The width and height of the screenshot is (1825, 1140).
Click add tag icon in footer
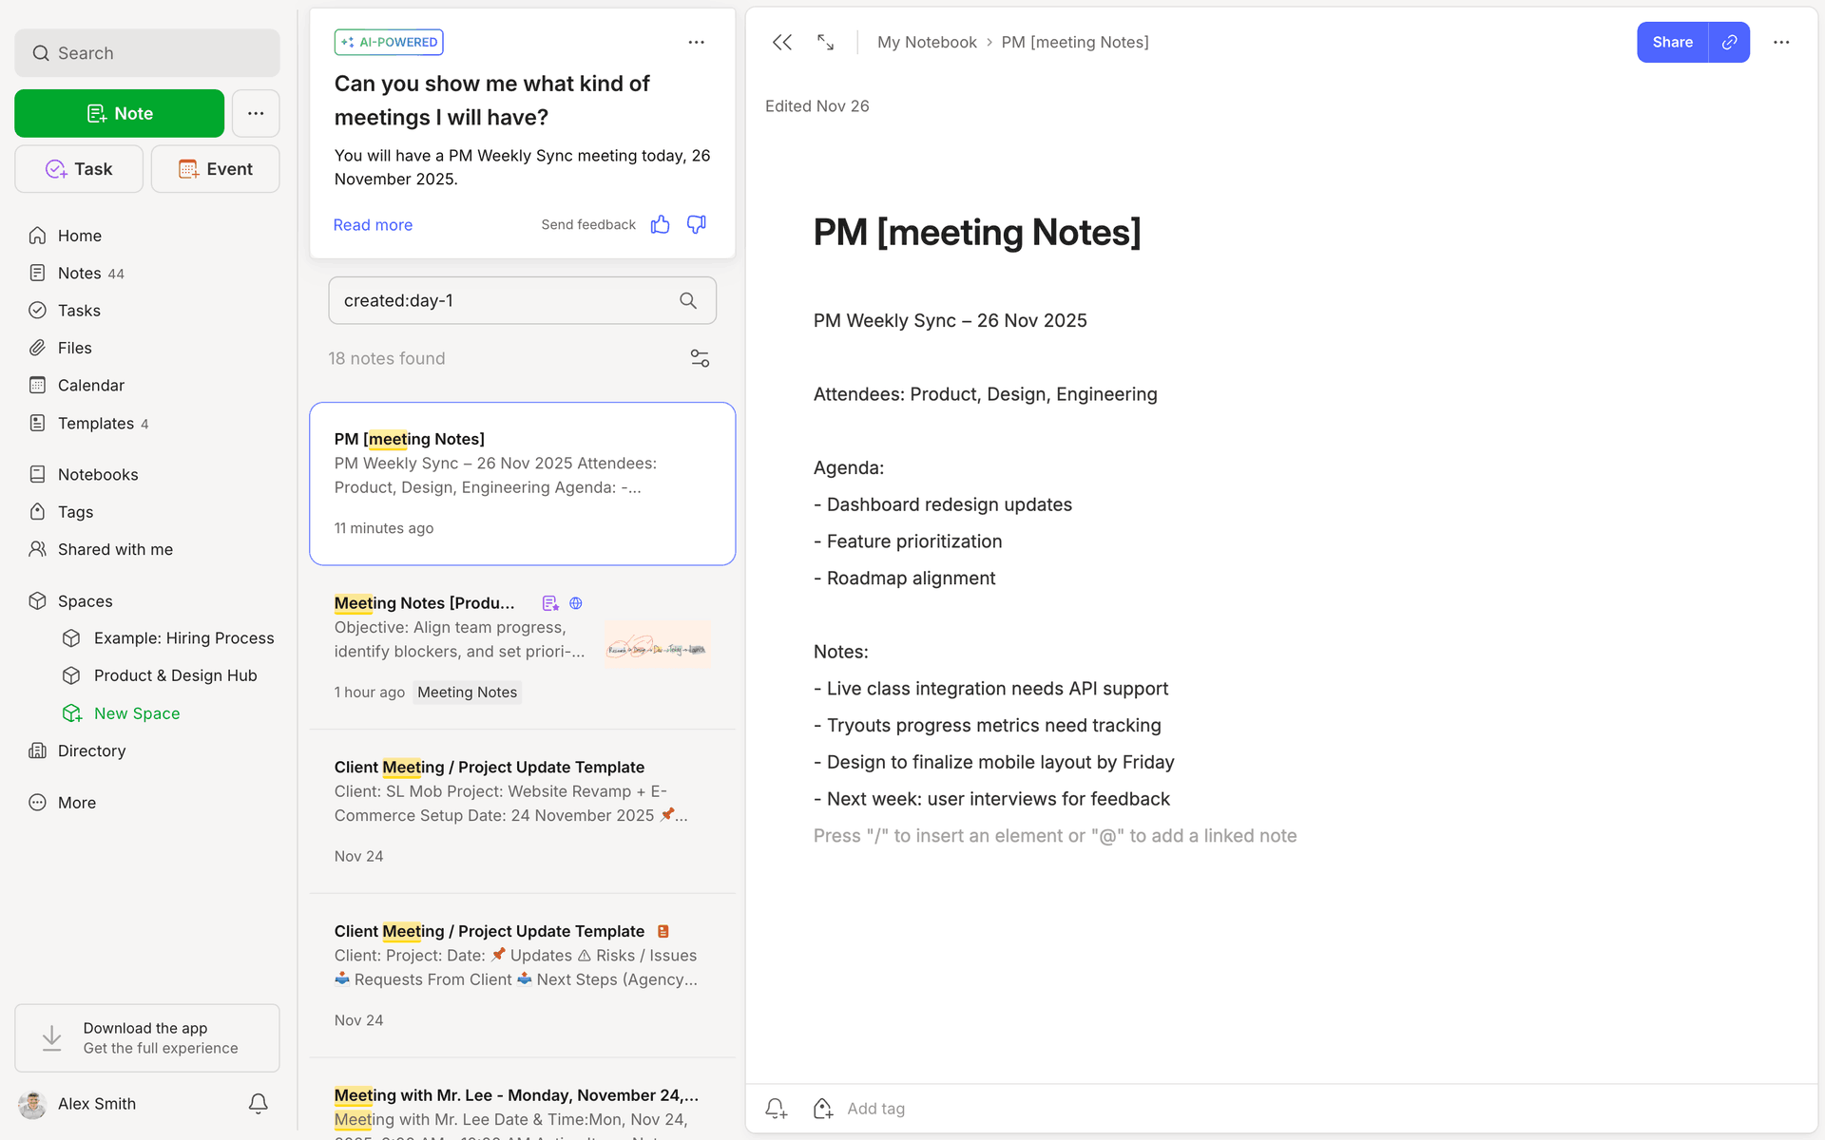click(823, 1109)
